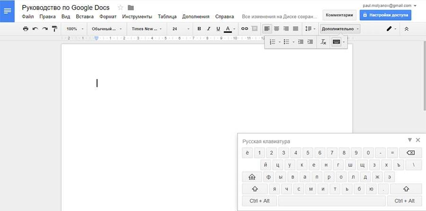The image size is (426, 211).
Task: Click the Add comment icon
Action: click(254, 29)
